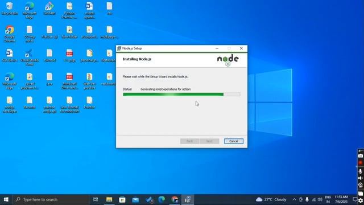Select the java file on the desktop

click(x=49, y=79)
